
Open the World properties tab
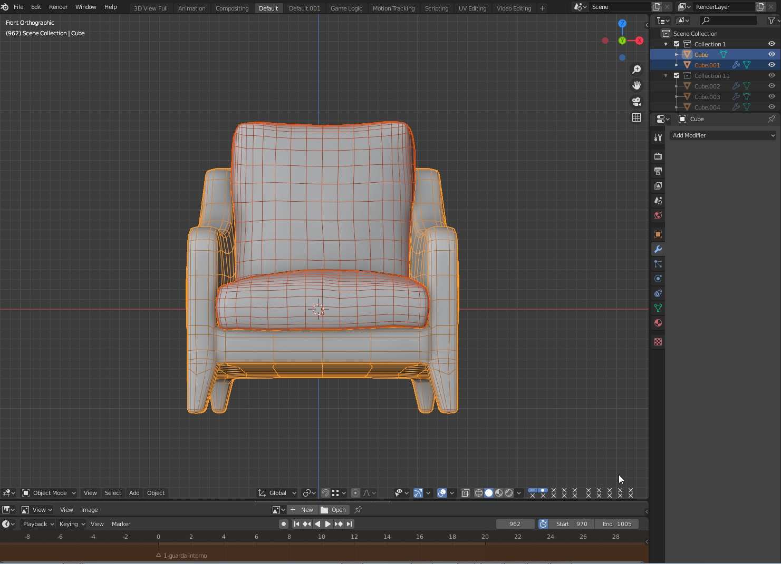click(x=658, y=215)
